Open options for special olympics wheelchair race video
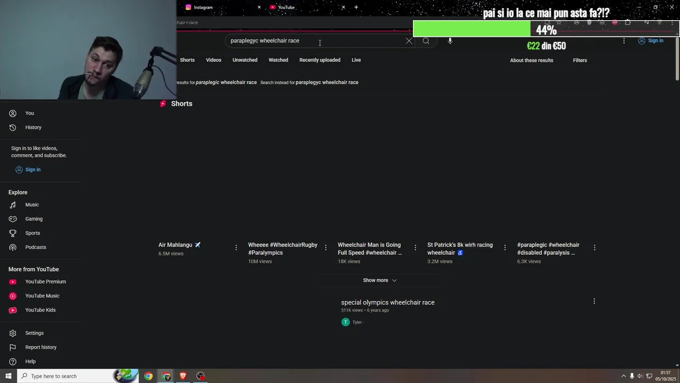The image size is (680, 383). [x=594, y=301]
